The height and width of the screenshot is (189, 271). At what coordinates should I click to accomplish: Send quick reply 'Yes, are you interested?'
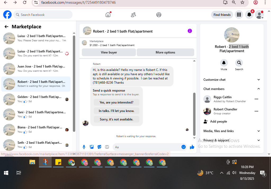117,102
